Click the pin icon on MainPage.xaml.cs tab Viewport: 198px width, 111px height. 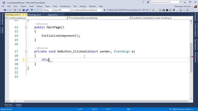pyautogui.click(x=23, y=15)
